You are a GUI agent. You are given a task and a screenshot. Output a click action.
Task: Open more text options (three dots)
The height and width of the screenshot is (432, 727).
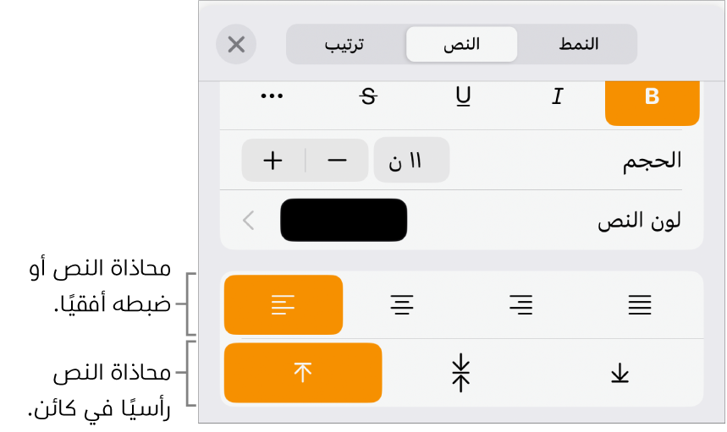(x=272, y=97)
